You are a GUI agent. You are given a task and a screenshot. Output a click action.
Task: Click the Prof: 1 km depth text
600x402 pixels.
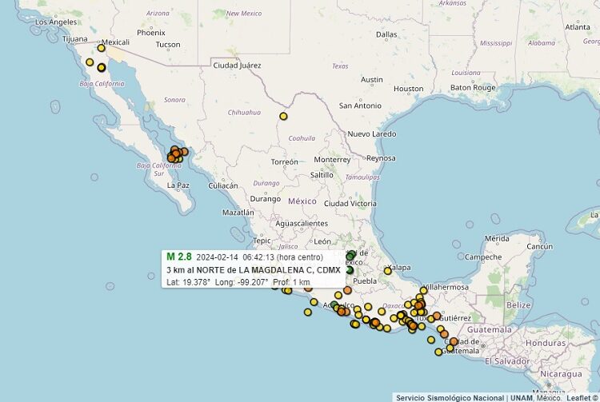tap(291, 282)
